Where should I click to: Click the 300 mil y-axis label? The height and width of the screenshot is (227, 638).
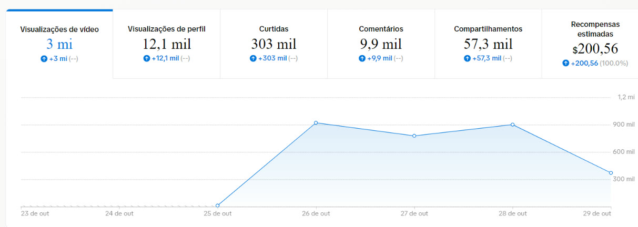(x=624, y=179)
